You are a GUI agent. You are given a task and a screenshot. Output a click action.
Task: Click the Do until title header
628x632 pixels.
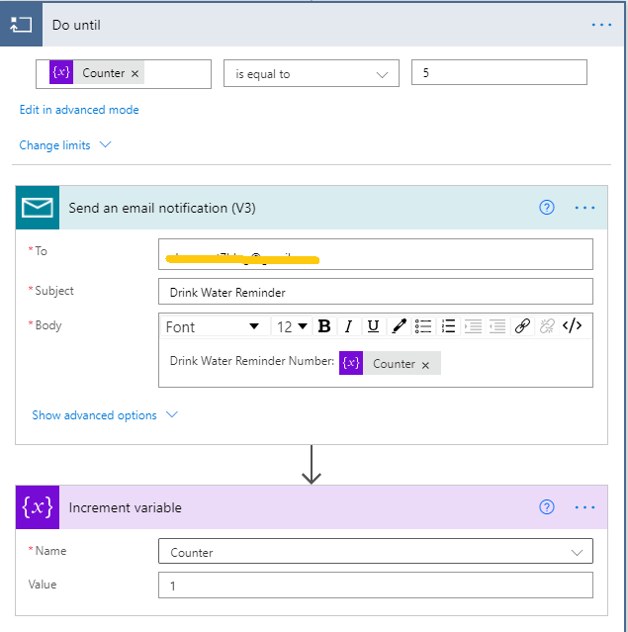pyautogui.click(x=76, y=25)
